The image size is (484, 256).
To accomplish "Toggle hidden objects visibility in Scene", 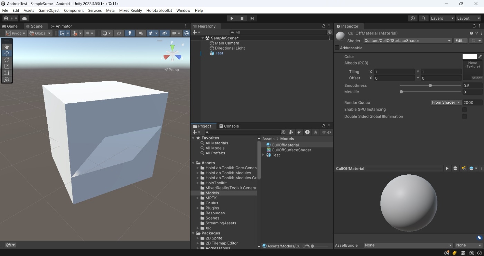I will pos(165,33).
